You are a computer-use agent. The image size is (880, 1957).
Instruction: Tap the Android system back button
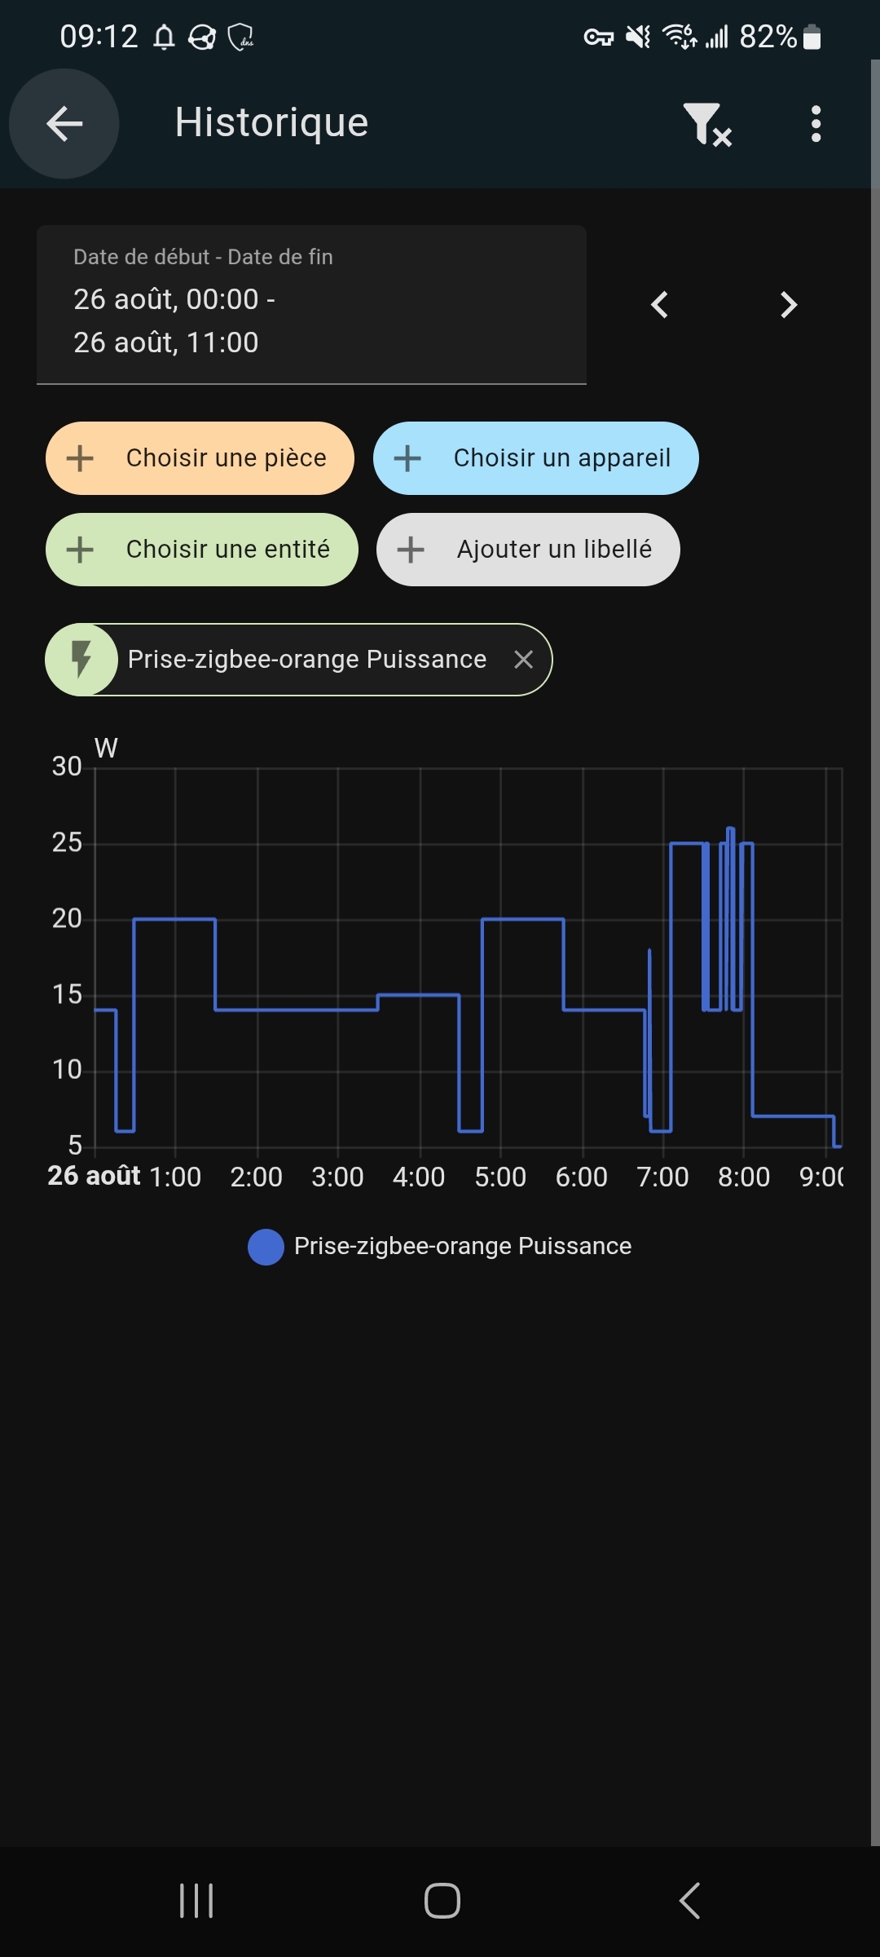tap(689, 1901)
